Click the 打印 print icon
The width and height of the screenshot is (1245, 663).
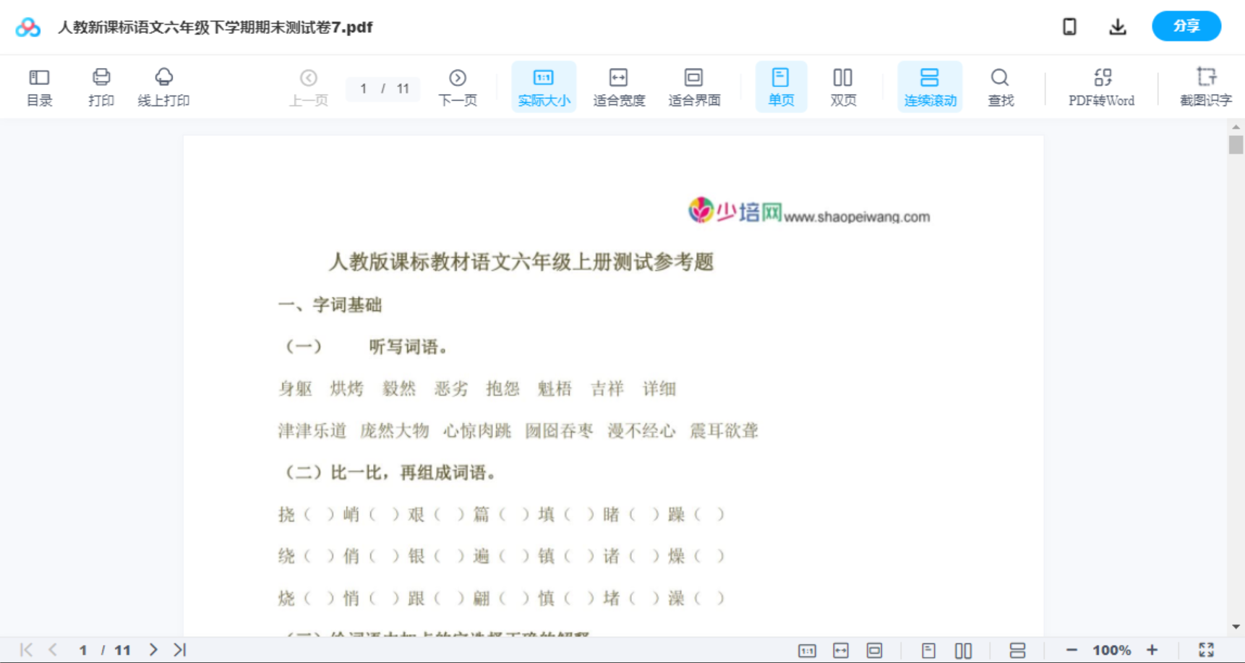point(101,86)
